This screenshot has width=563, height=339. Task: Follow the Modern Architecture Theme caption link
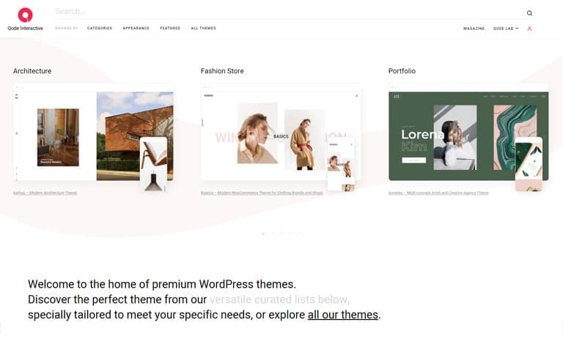point(45,193)
